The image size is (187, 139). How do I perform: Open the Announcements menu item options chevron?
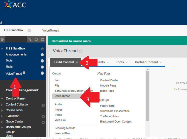[x=42, y=55]
